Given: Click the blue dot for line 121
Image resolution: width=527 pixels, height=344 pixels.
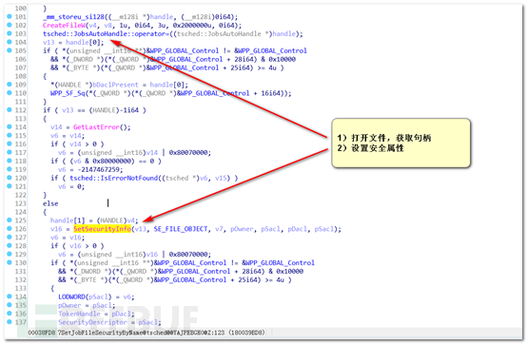Looking at the screenshot, I should 10,186.
